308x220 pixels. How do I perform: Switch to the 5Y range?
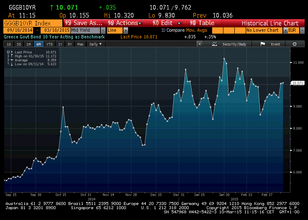70,44
